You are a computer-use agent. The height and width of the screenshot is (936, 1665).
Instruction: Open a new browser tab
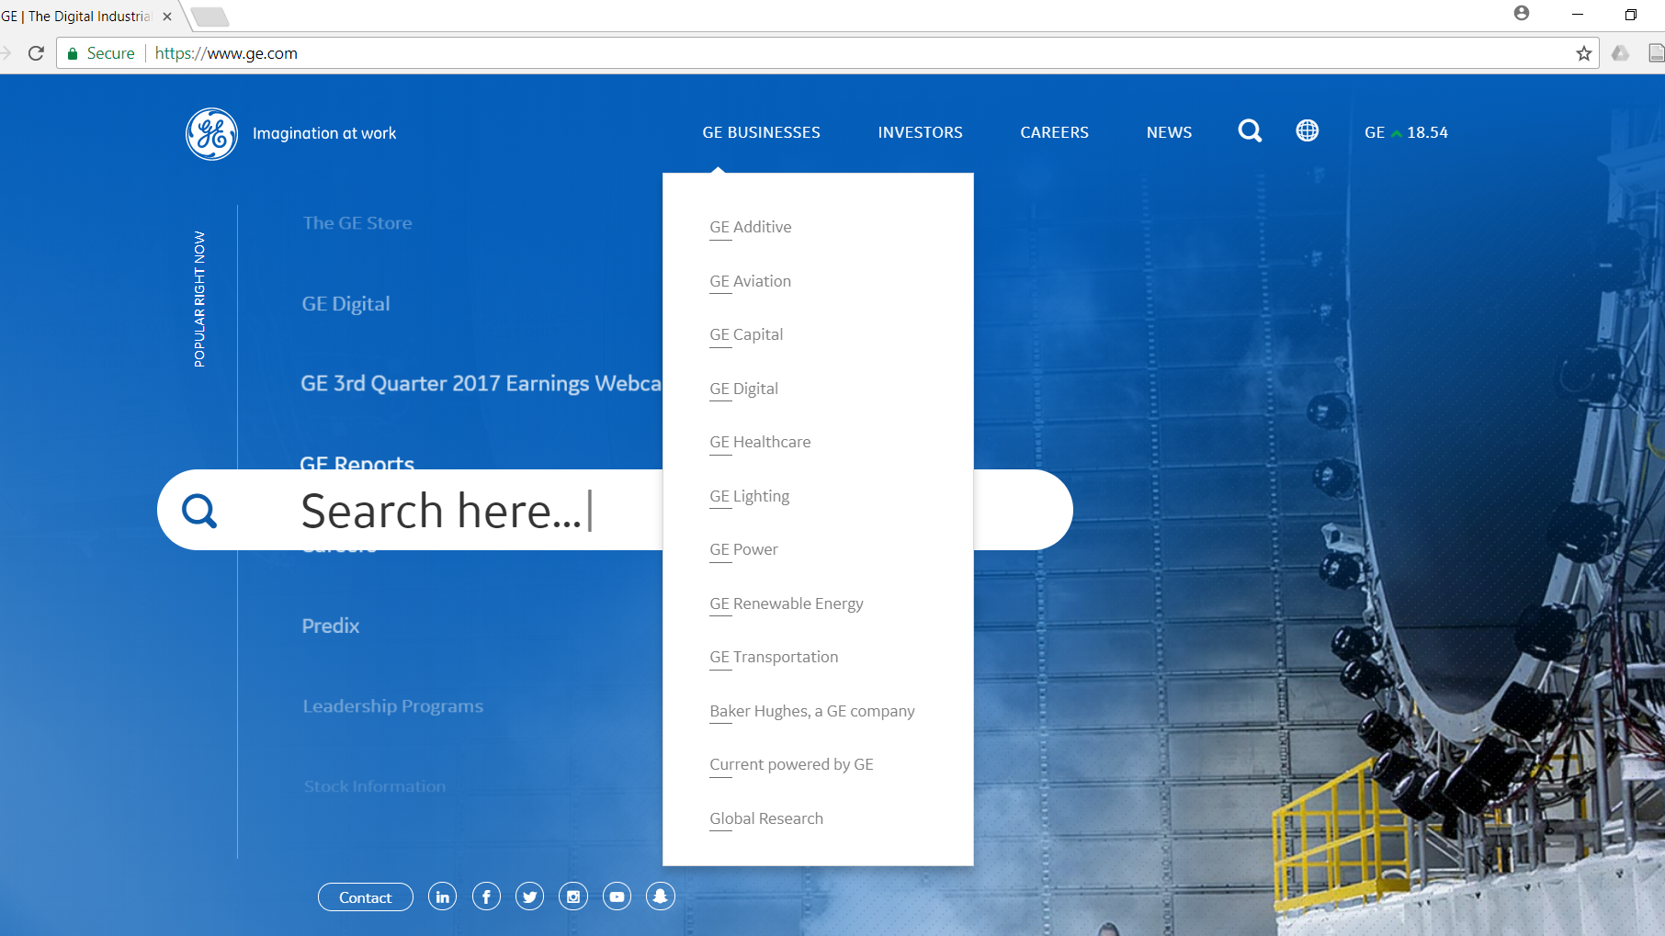coord(210,17)
